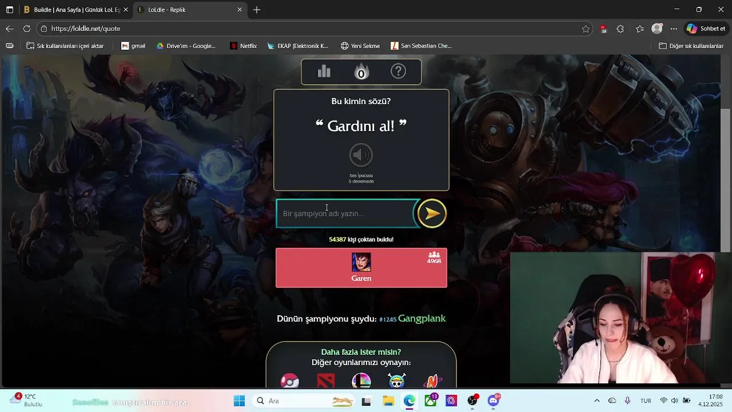The width and height of the screenshot is (732, 412).
Task: Add this page to favorites star
Action: tap(586, 29)
